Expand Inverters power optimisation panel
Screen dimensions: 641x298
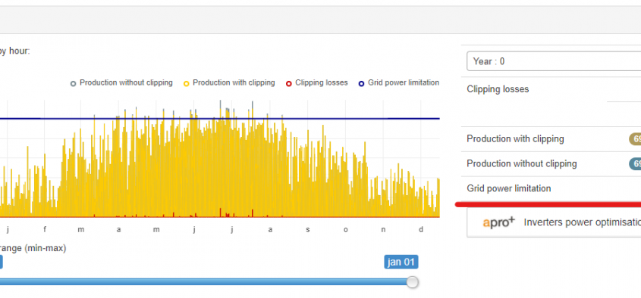tap(554, 222)
